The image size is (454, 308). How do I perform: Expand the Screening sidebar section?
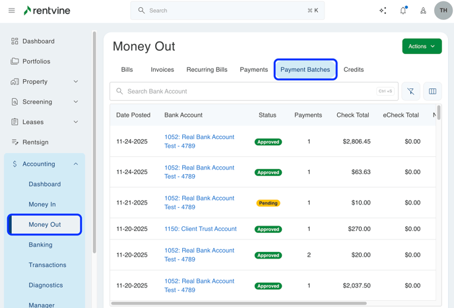pos(75,102)
